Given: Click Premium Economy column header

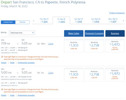Looking at the screenshot, I should 94,33.
